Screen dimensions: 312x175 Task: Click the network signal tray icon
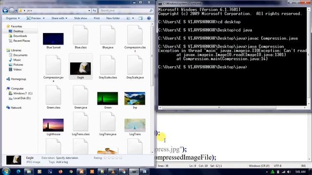pyautogui.click(x=283, y=172)
